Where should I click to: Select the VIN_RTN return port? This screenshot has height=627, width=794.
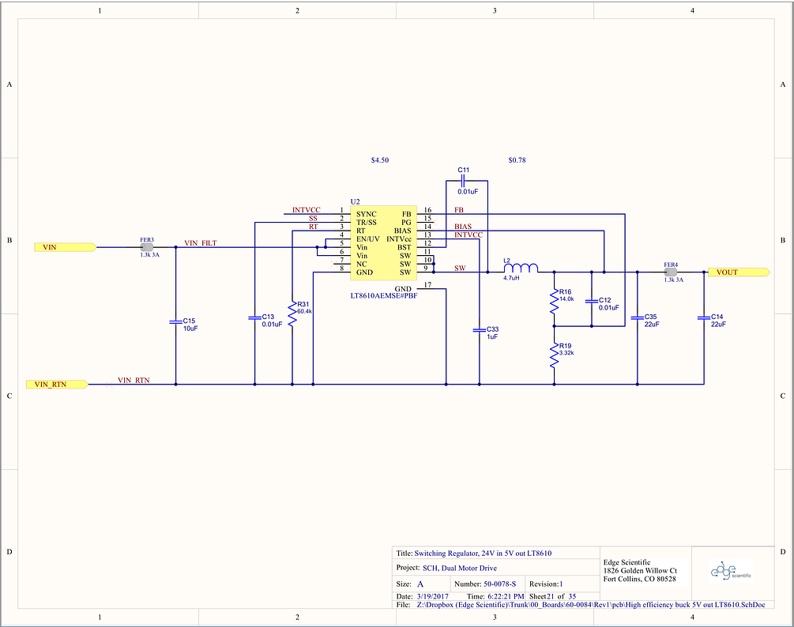[57, 384]
